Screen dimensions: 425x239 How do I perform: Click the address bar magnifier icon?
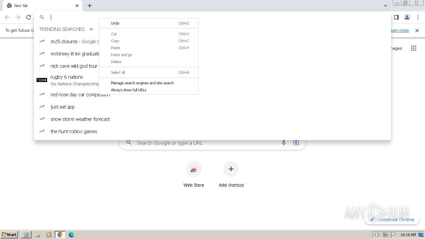(x=42, y=17)
